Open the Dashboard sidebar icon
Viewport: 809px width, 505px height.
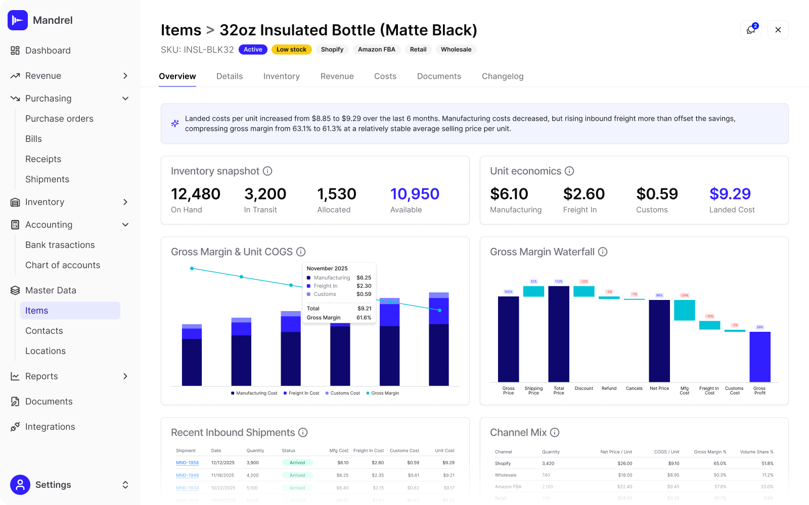tap(15, 50)
